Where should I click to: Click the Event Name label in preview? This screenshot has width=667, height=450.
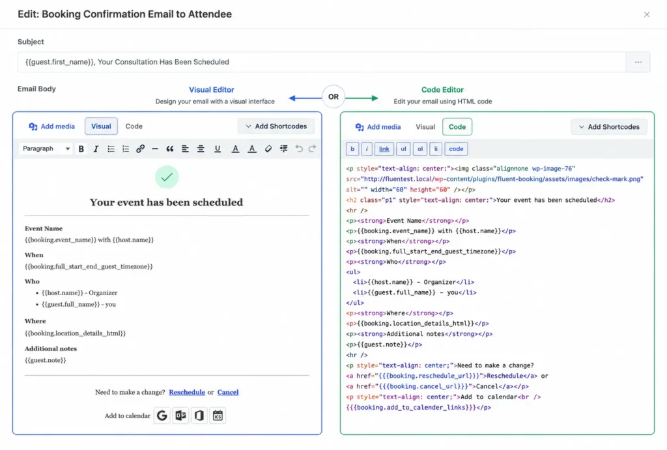[44, 229]
